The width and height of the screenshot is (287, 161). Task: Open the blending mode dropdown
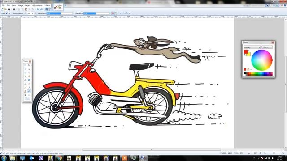[x=127, y=13]
